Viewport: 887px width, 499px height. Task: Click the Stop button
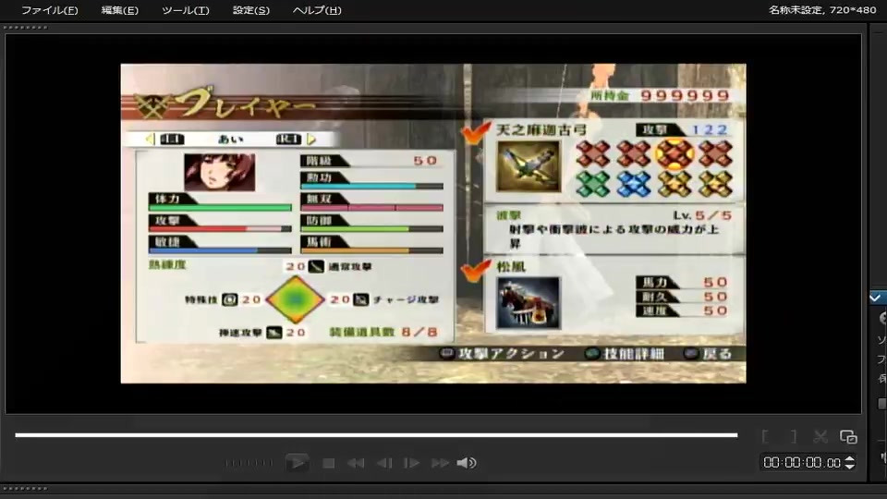[328, 463]
